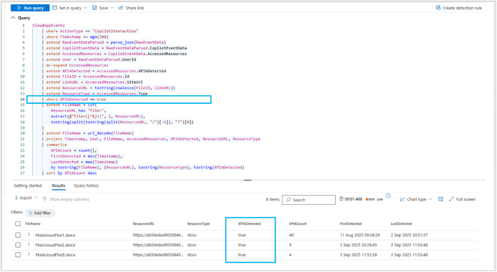Click the pane resize handle above results
Image resolution: width=497 pixels, height=272 pixels.
[248, 180]
